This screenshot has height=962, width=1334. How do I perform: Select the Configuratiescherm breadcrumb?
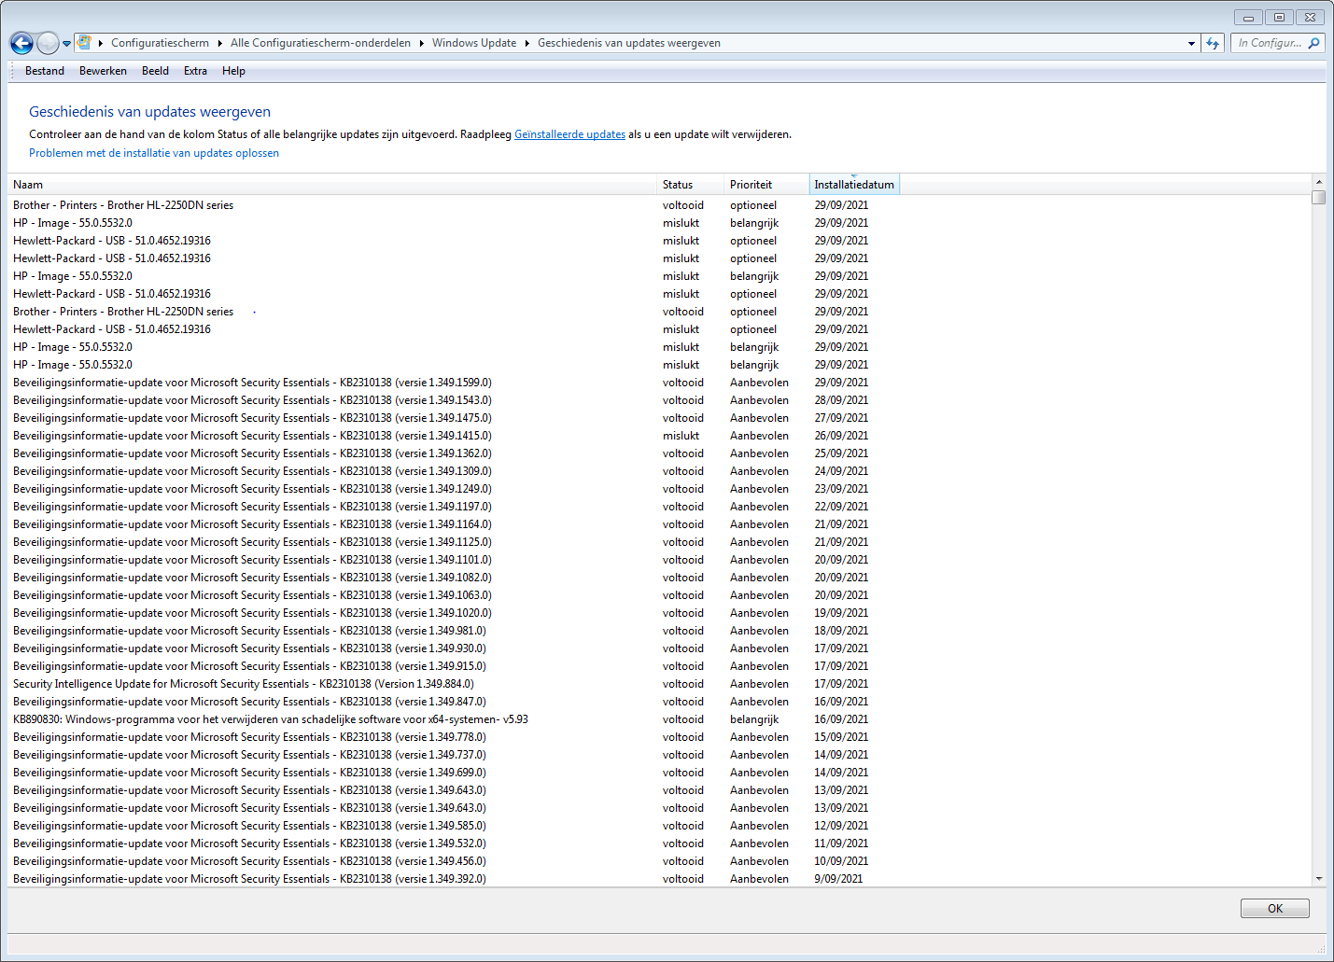(160, 43)
